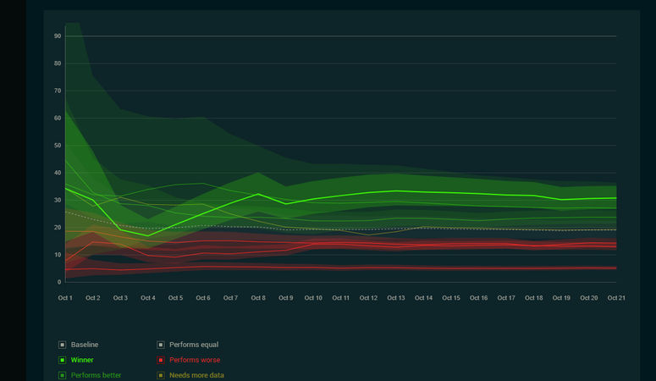The image size is (656, 381).
Task: Click the 70 y-axis value
Action: 58,91
